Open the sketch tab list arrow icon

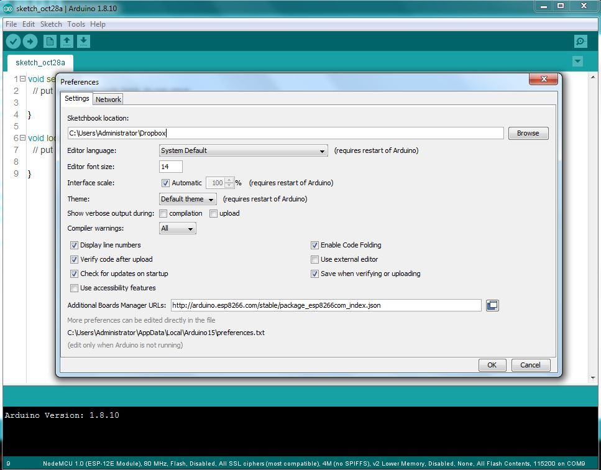(578, 62)
